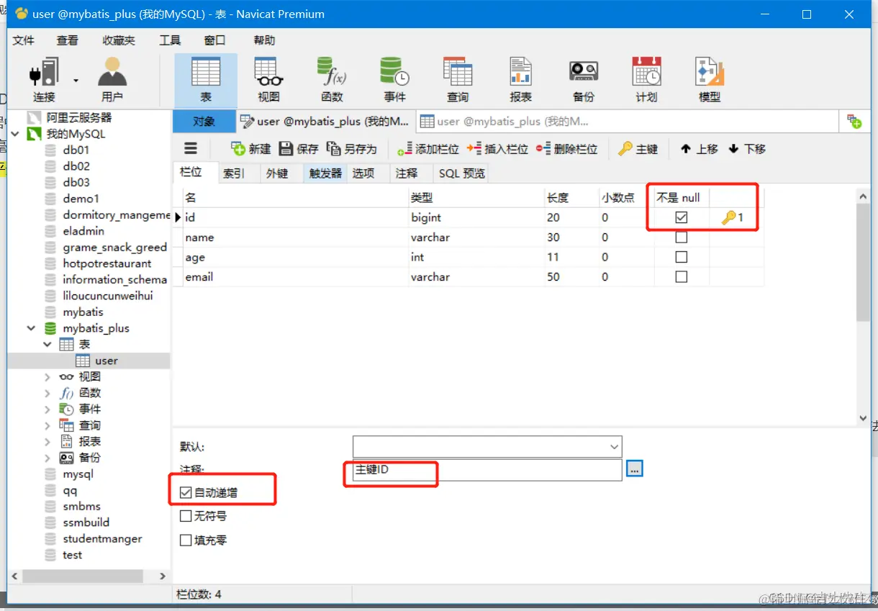
Task: Expand the 函数 tree node
Action: pos(47,393)
